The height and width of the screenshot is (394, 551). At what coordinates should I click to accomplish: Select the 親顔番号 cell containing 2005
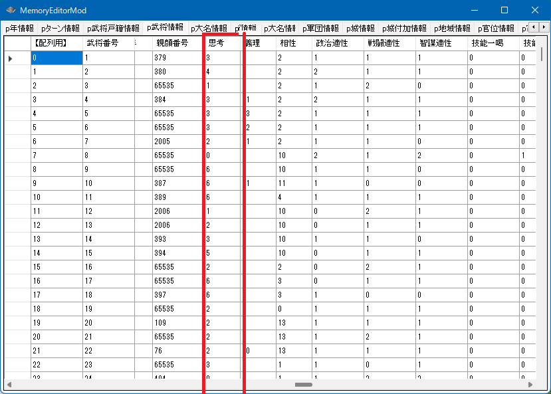point(177,142)
